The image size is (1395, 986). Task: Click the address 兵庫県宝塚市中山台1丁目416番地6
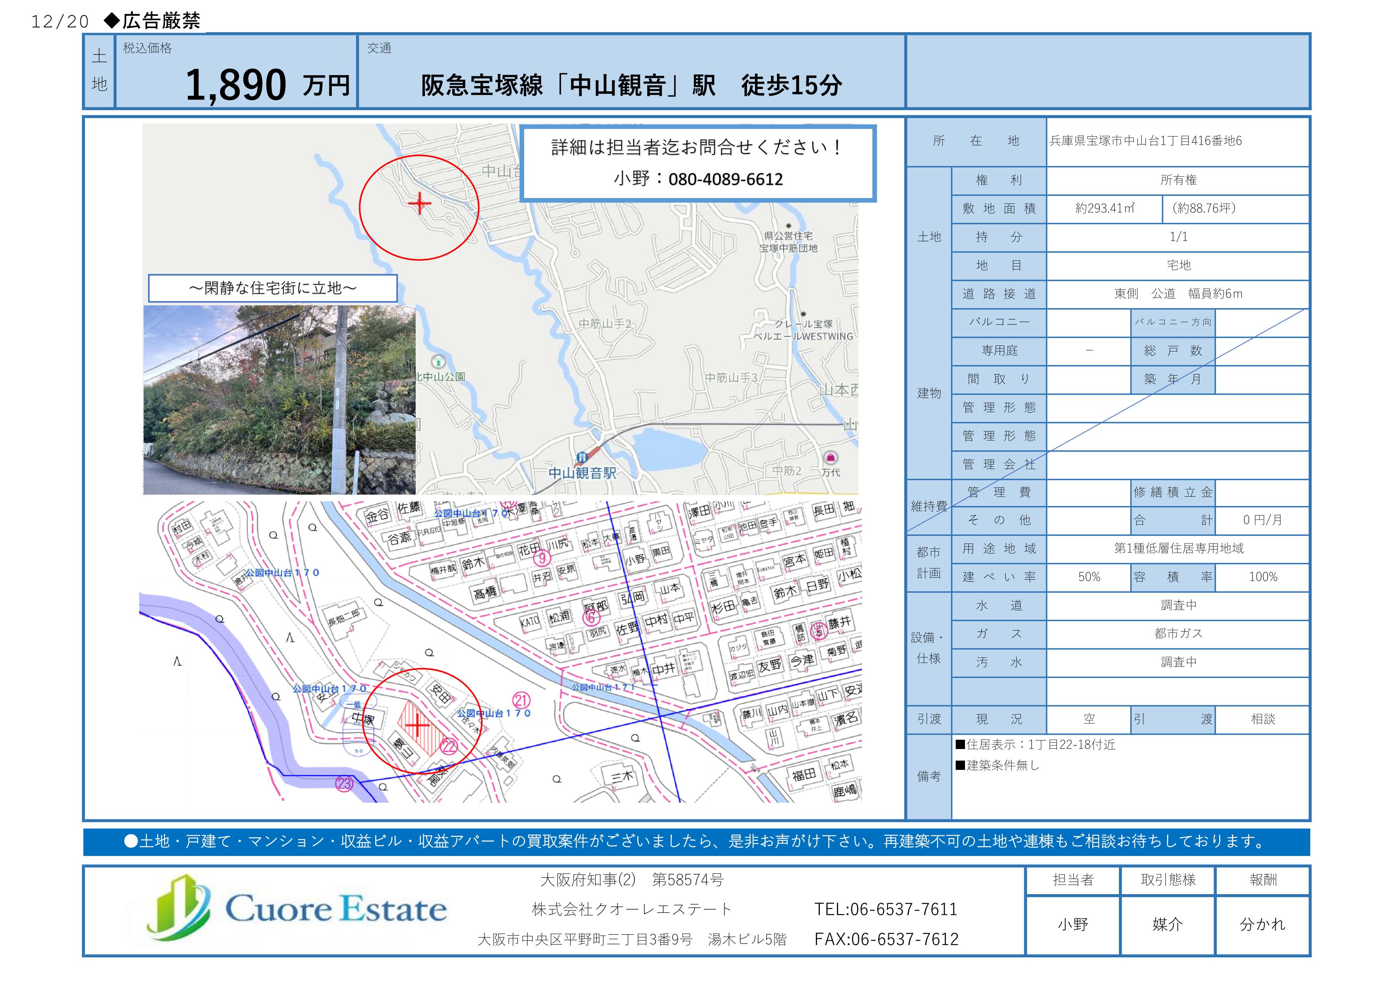1145,142
